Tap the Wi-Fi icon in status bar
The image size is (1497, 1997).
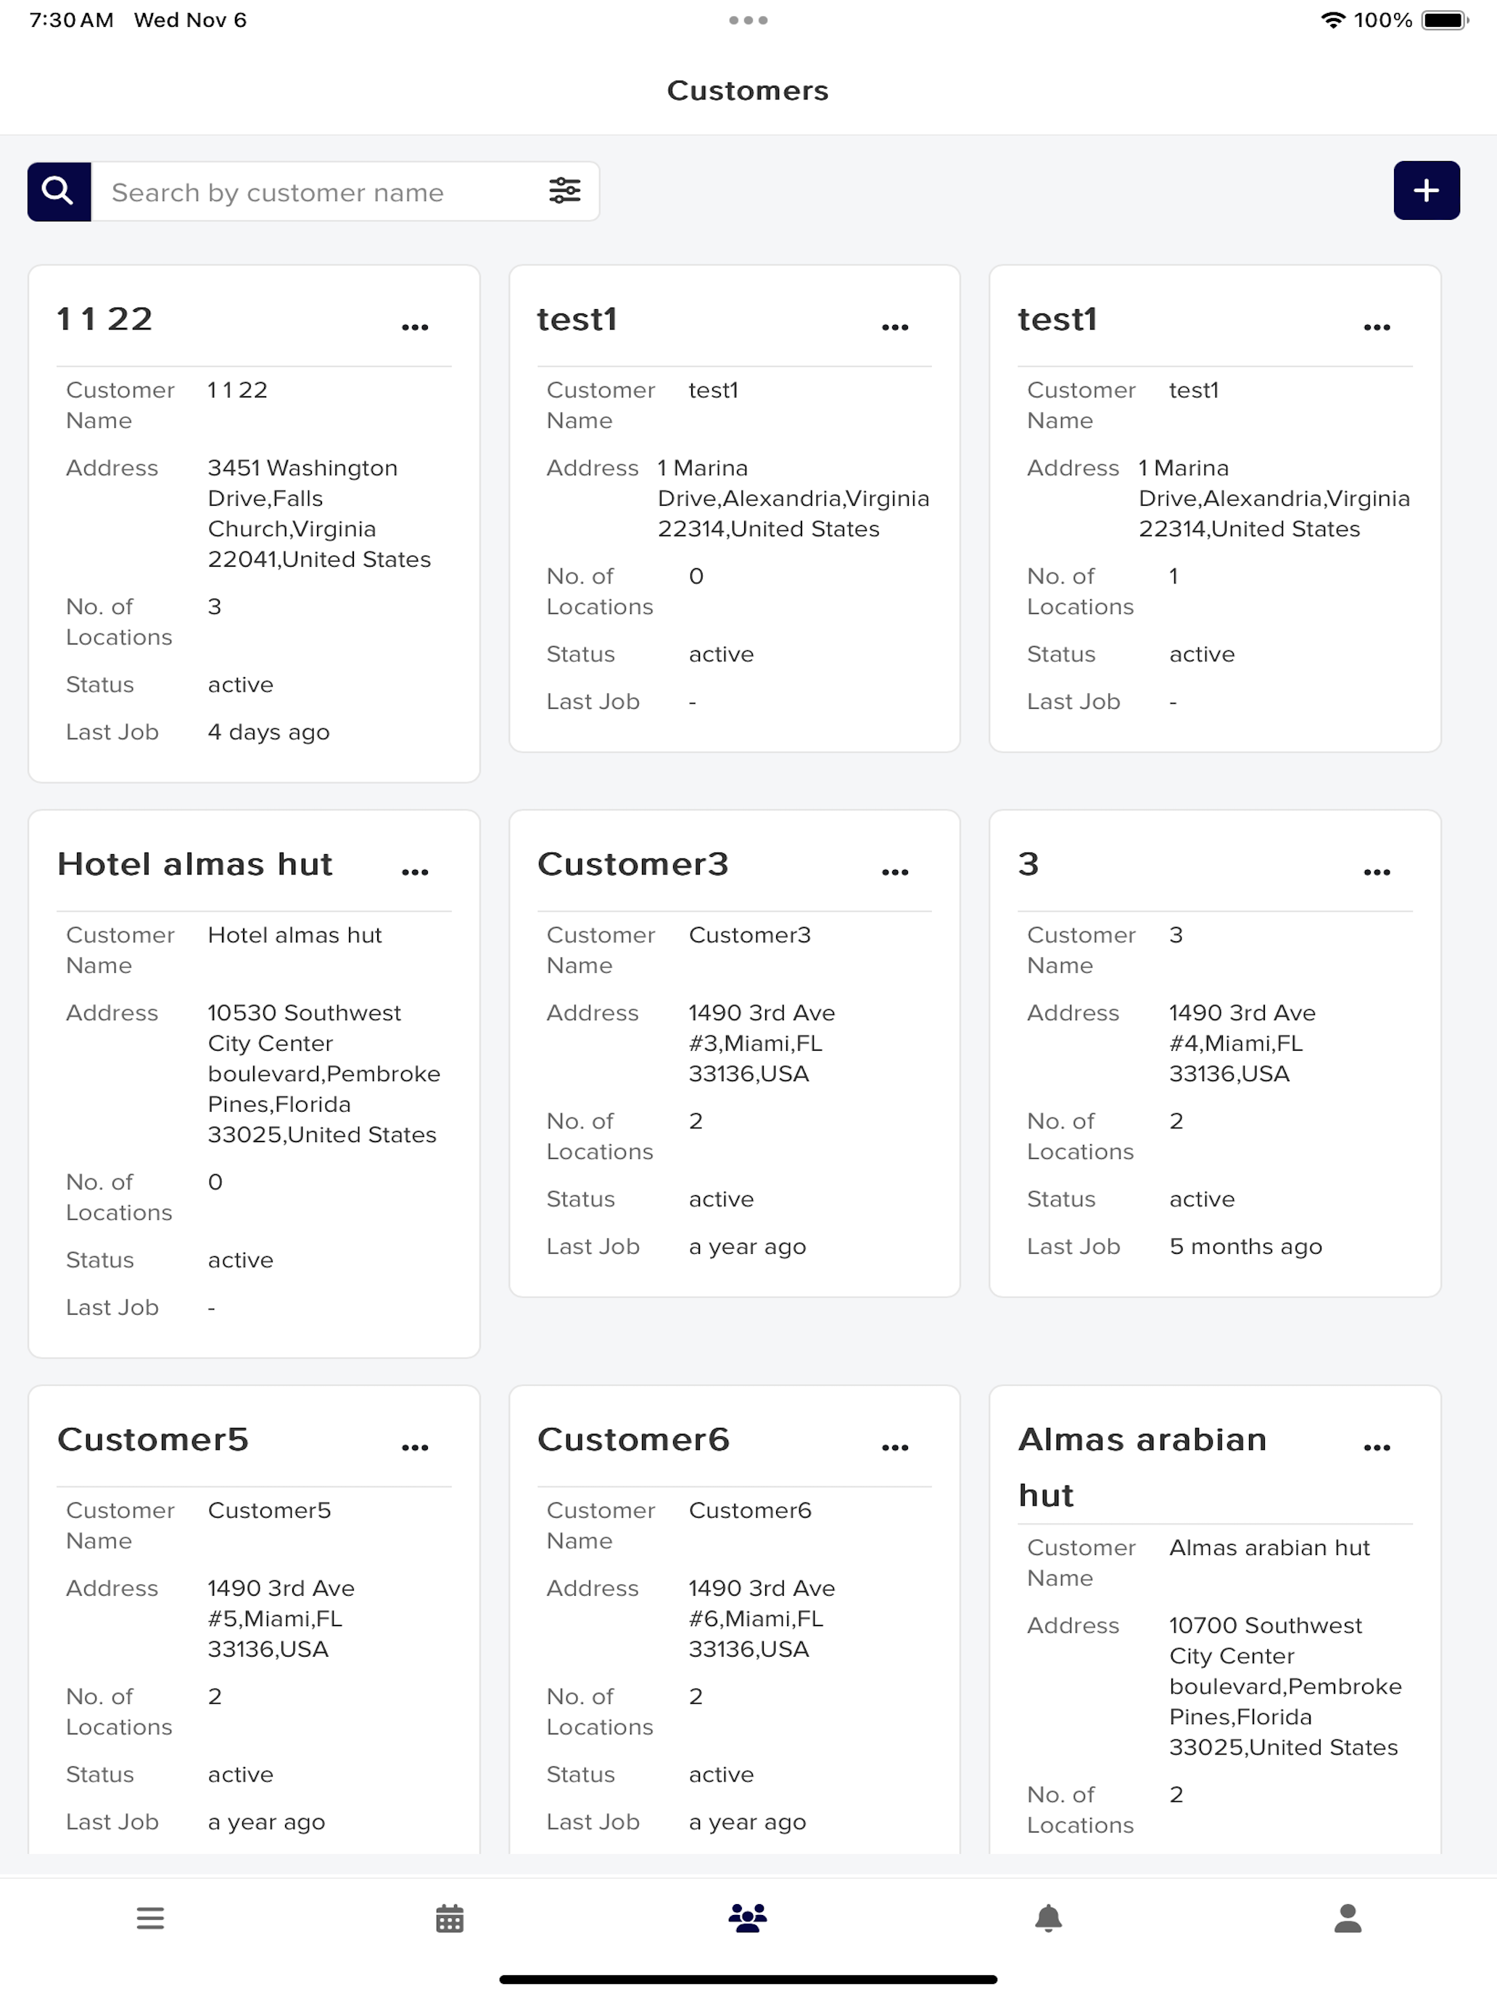tap(1333, 20)
